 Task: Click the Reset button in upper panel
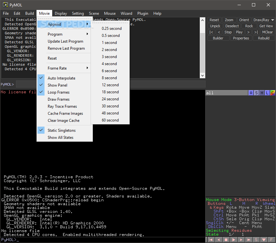(214, 20)
